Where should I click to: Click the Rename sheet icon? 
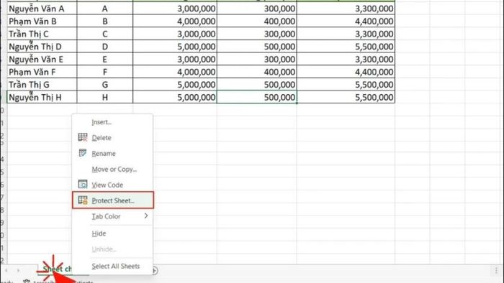[83, 153]
